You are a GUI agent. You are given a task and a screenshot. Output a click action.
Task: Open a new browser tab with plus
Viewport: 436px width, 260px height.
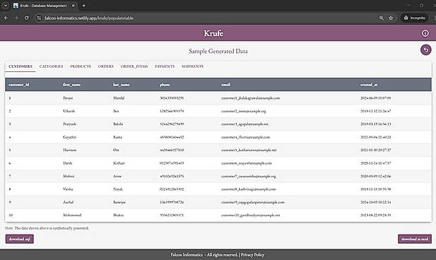click(x=83, y=5)
